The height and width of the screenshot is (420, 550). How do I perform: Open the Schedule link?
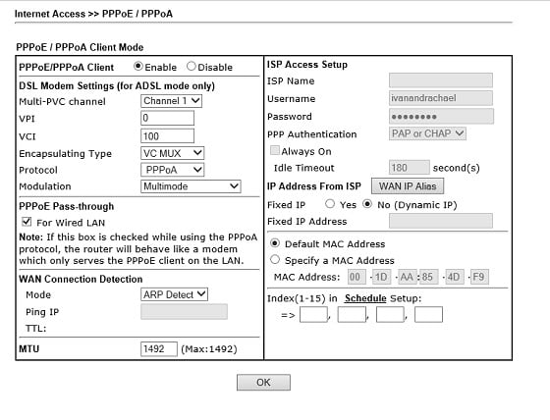click(365, 298)
